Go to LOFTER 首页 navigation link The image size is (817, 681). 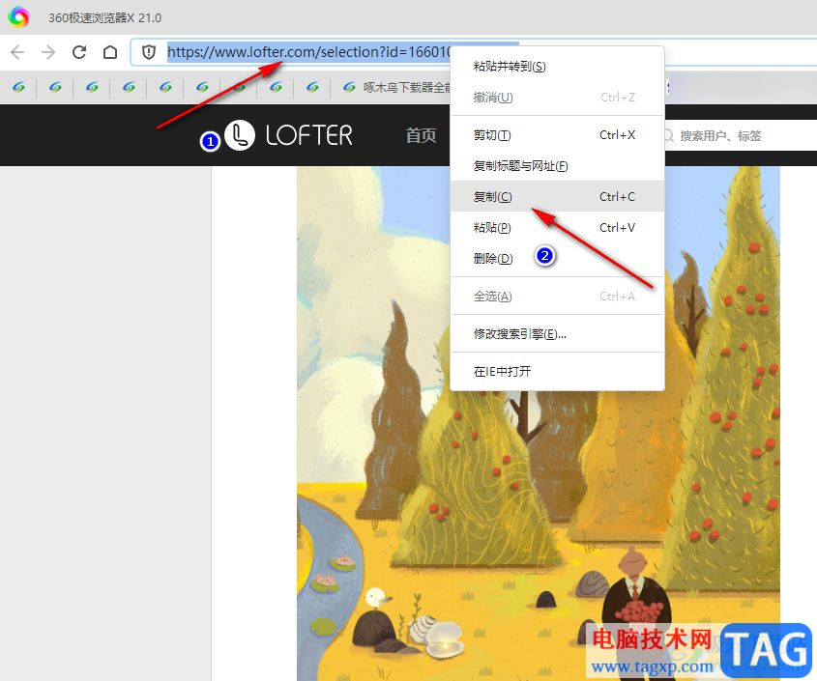[421, 135]
